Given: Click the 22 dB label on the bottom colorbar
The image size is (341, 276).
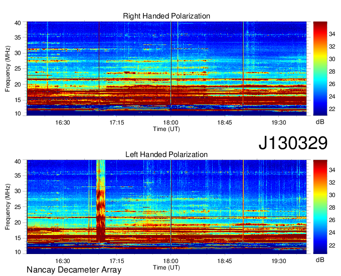Looking at the screenshot, I should pos(332,245).
